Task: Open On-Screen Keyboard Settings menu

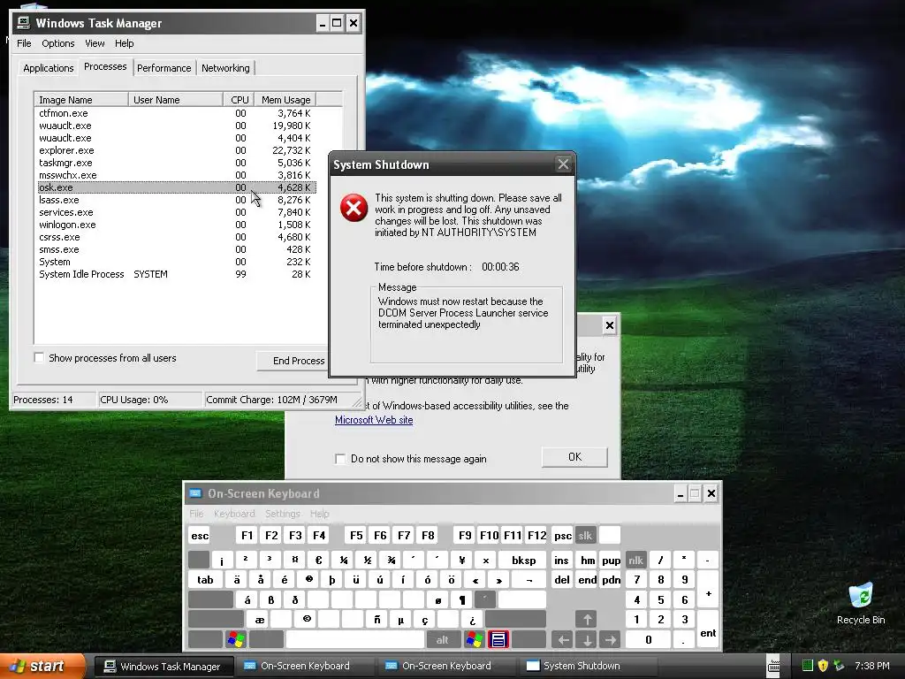Action: (282, 514)
